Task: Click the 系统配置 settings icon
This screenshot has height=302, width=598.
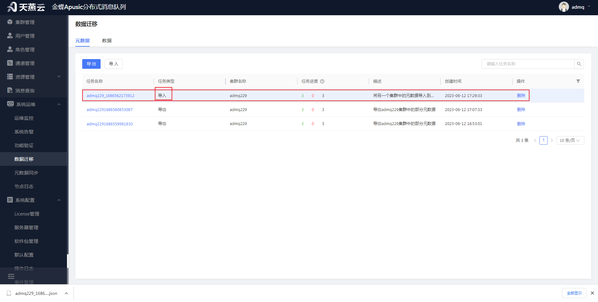Action: click(10, 200)
